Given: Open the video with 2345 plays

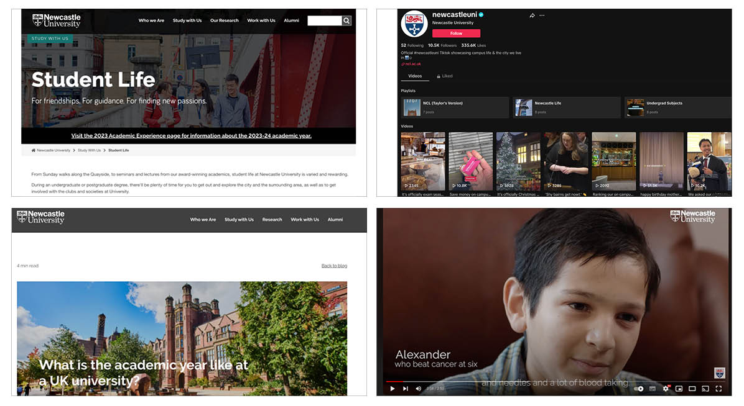Looking at the screenshot, I should point(423,161).
